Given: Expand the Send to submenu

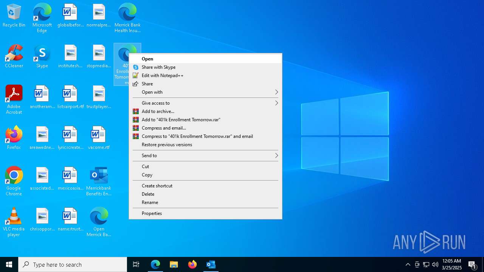Looking at the screenshot, I should (205, 156).
